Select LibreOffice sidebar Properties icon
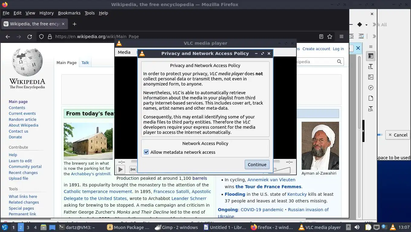411x232 pixels. [x=371, y=56]
